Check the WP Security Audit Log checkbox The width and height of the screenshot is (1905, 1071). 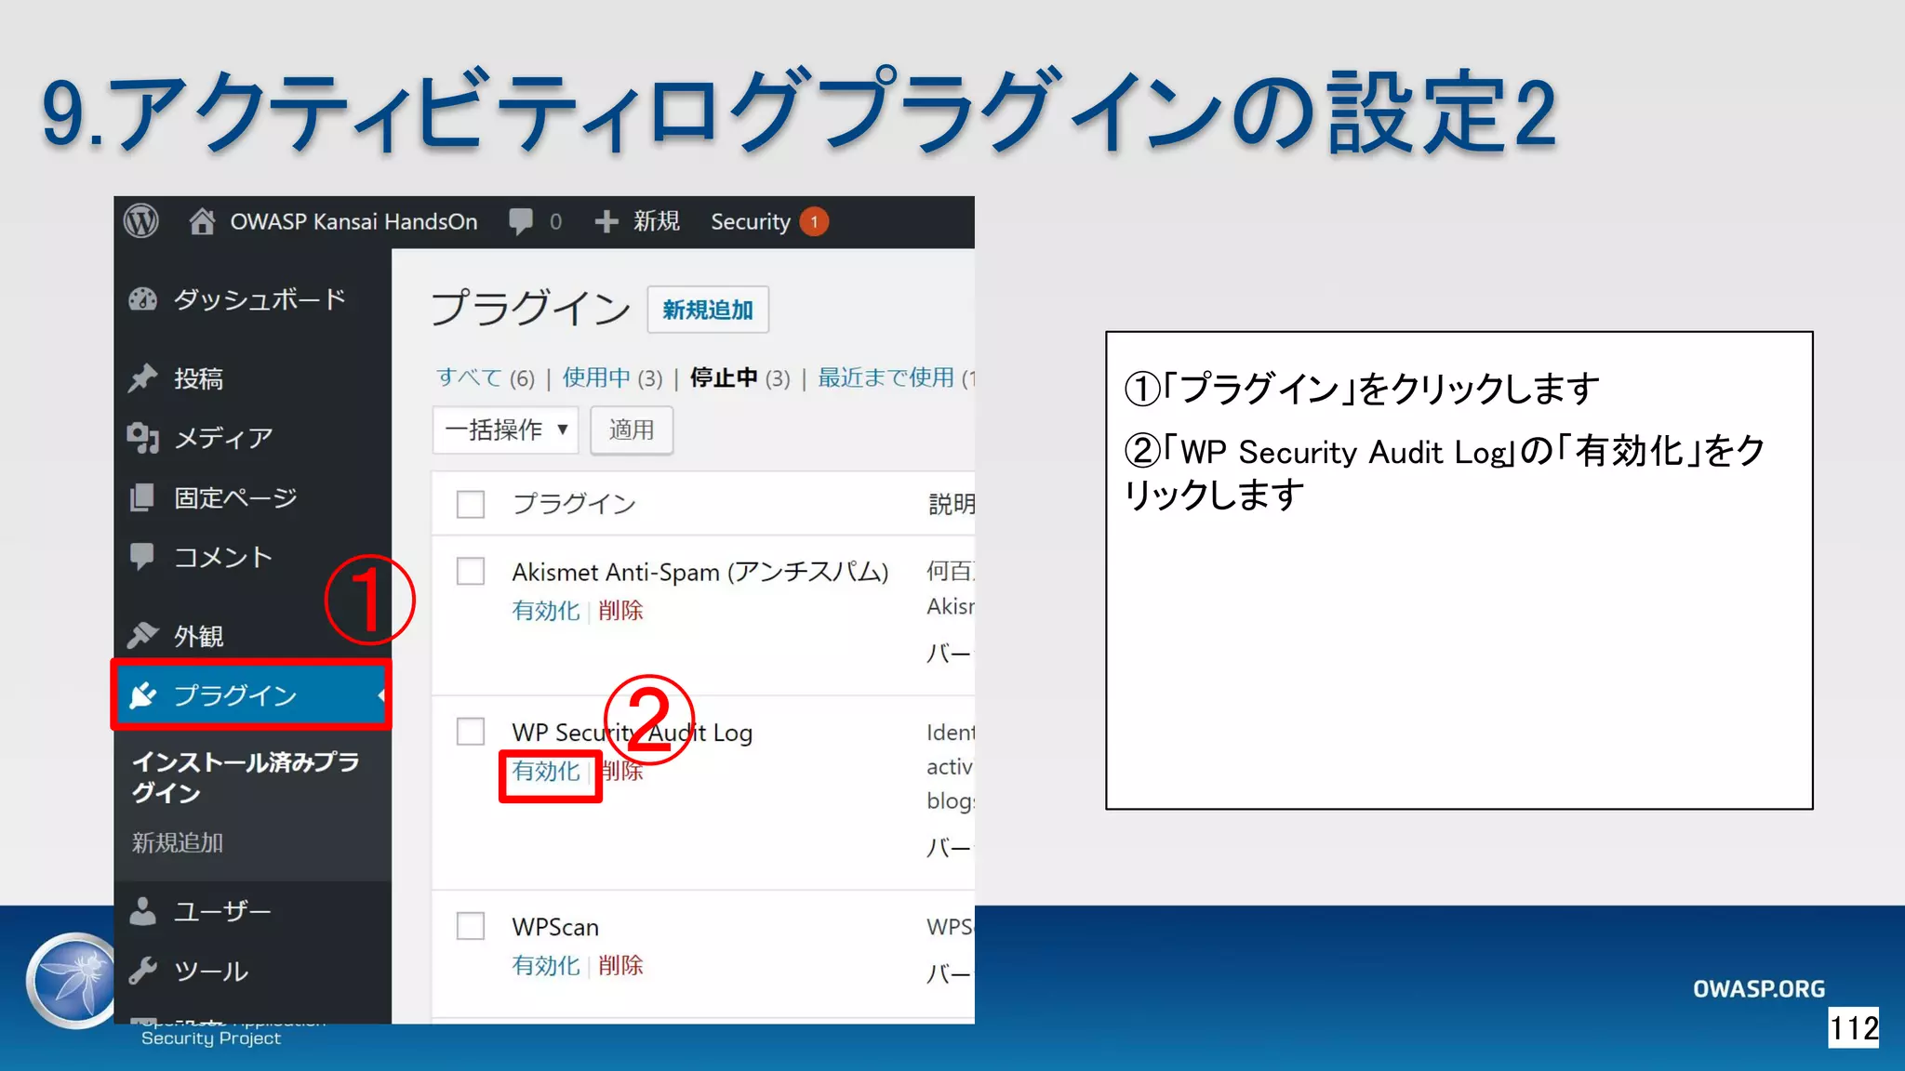pyautogui.click(x=471, y=732)
